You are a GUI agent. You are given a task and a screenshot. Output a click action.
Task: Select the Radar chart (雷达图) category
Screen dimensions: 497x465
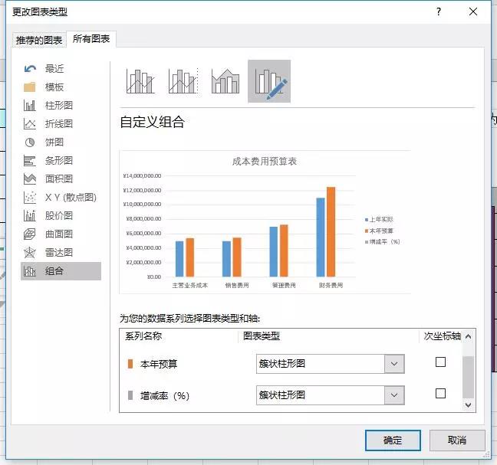pyautogui.click(x=58, y=253)
